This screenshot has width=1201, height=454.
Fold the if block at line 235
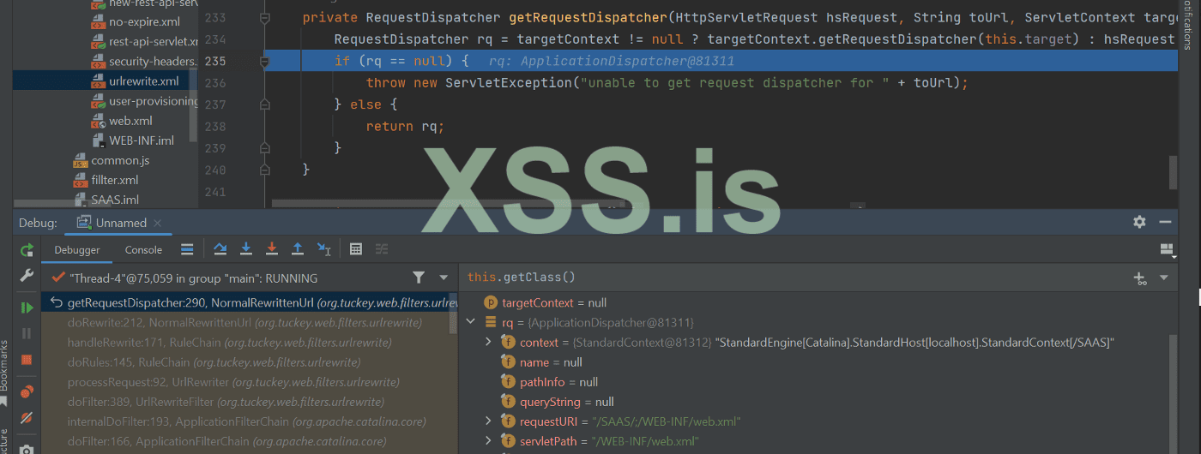click(x=264, y=62)
